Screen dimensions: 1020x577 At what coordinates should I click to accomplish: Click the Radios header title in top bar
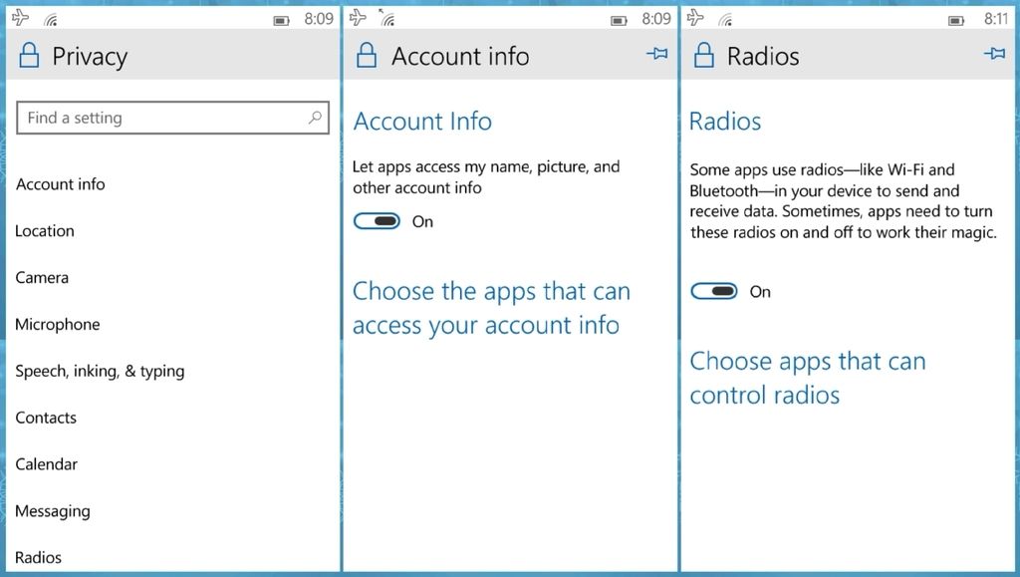[763, 57]
